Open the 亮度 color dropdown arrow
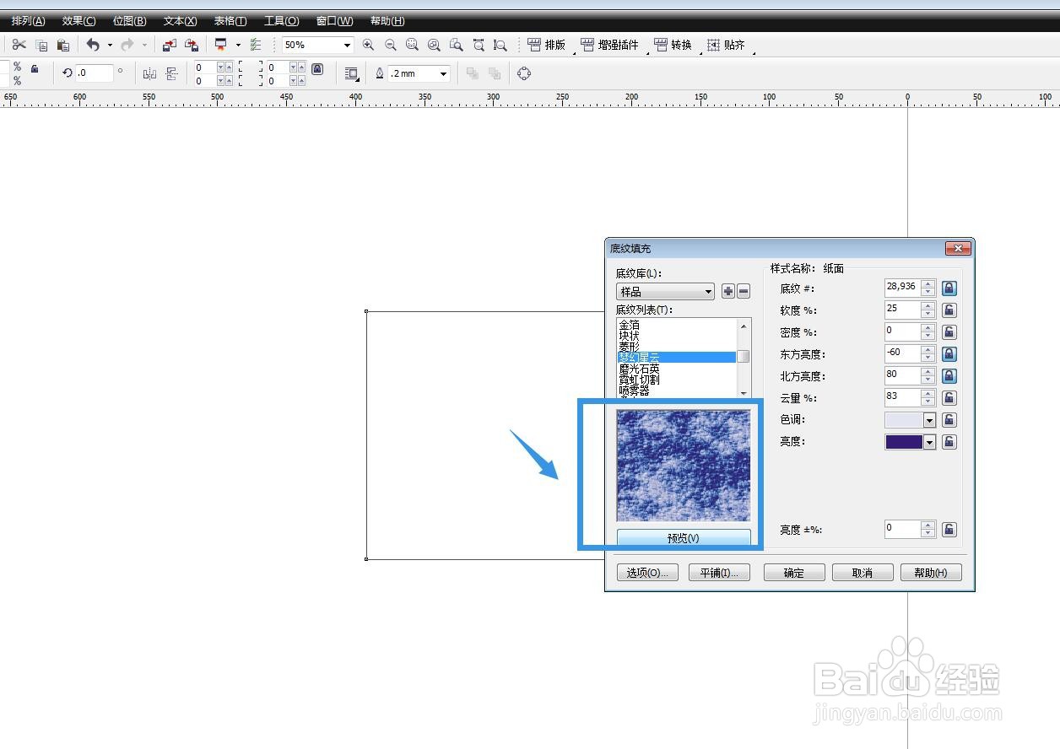 click(930, 442)
